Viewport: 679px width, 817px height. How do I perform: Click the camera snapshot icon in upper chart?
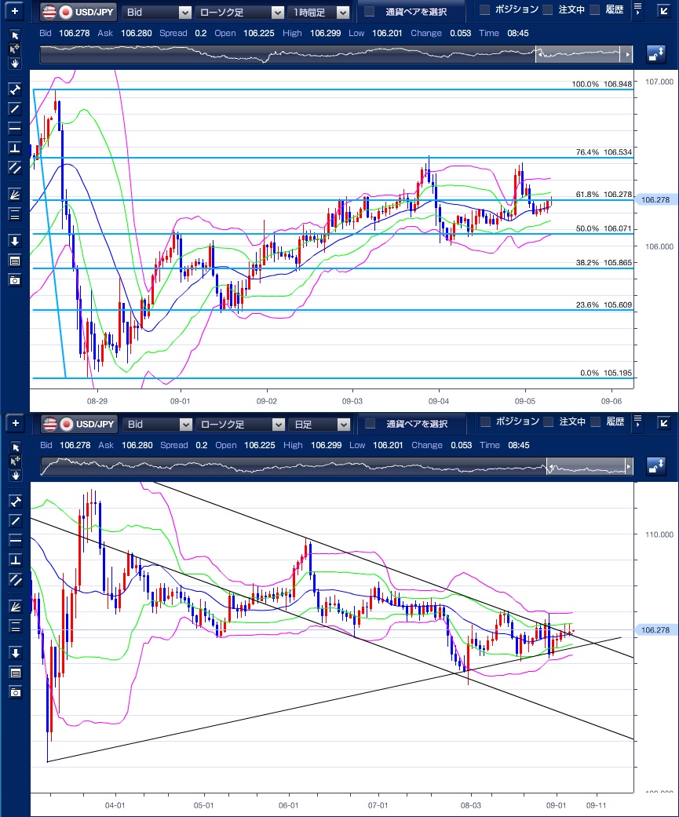14,280
